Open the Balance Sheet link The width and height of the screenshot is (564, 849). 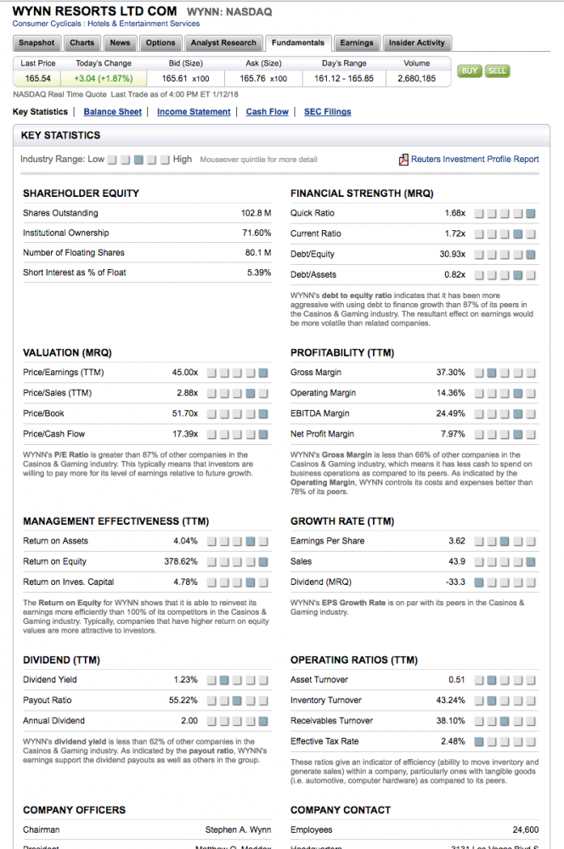[113, 111]
